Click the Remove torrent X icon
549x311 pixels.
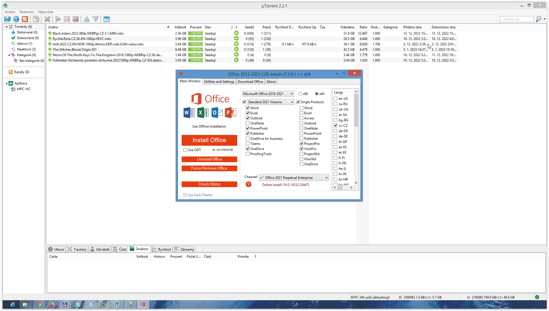point(47,19)
